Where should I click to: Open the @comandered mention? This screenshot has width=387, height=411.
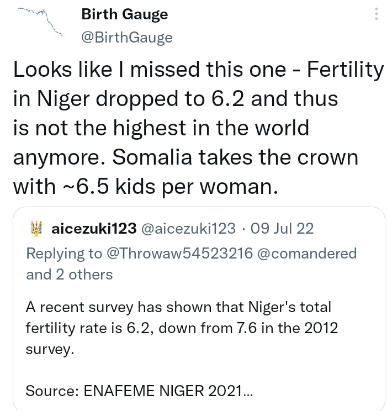307,253
